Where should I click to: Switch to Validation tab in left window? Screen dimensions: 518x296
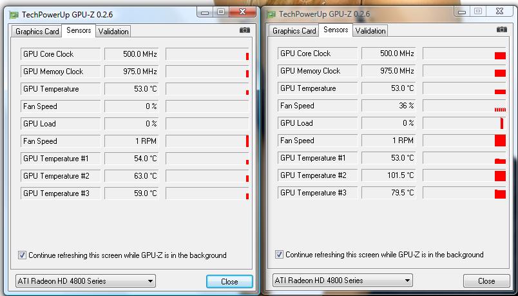coord(113,32)
